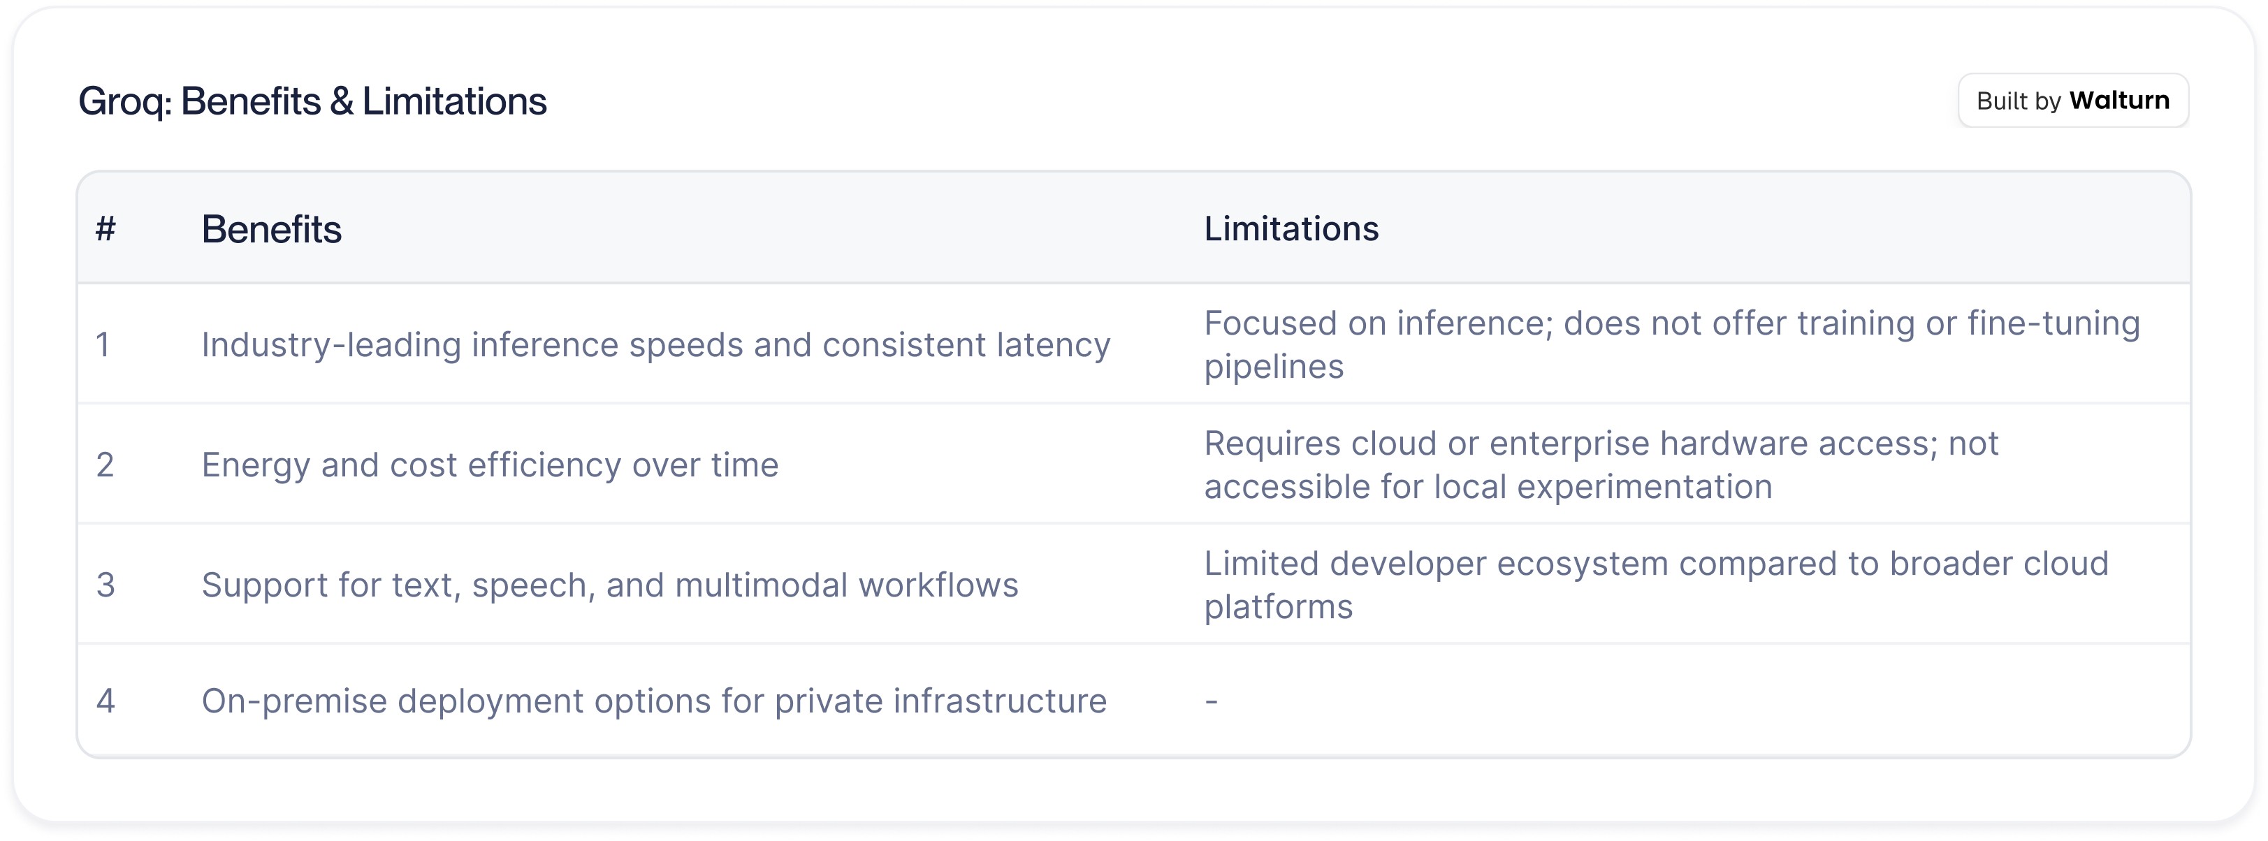Click Industry-leading inference speeds benefit text
This screenshot has height=841, width=2268.
tap(656, 344)
